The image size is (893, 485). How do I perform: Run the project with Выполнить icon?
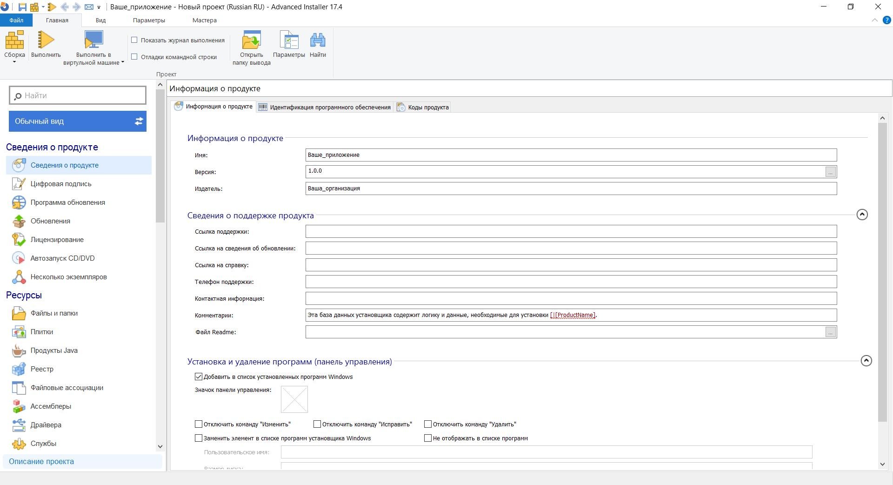(46, 40)
